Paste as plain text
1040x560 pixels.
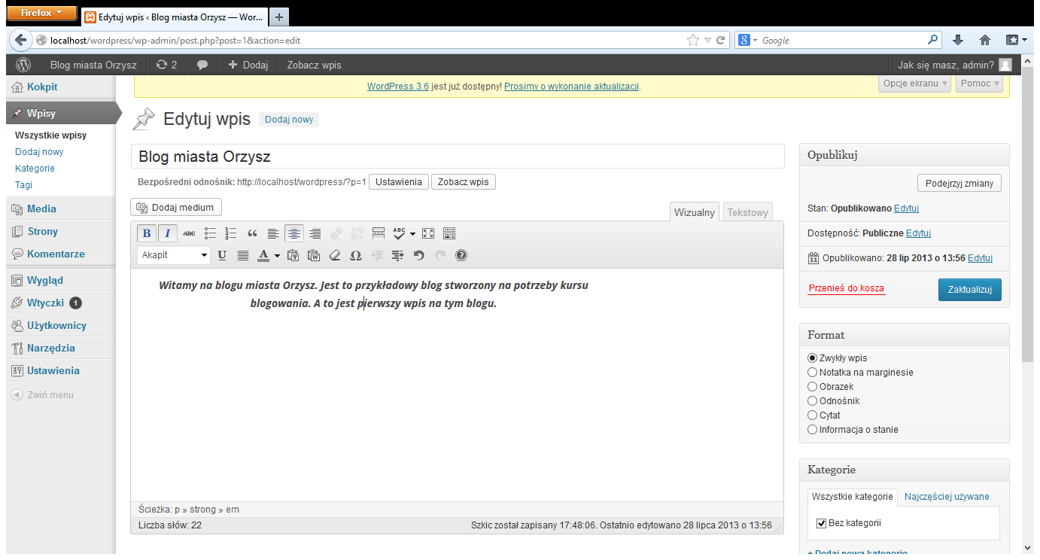[293, 255]
